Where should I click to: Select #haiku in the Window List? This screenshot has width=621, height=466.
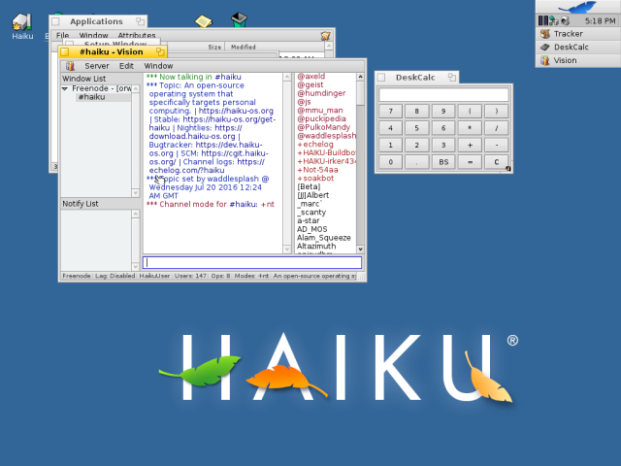click(91, 97)
